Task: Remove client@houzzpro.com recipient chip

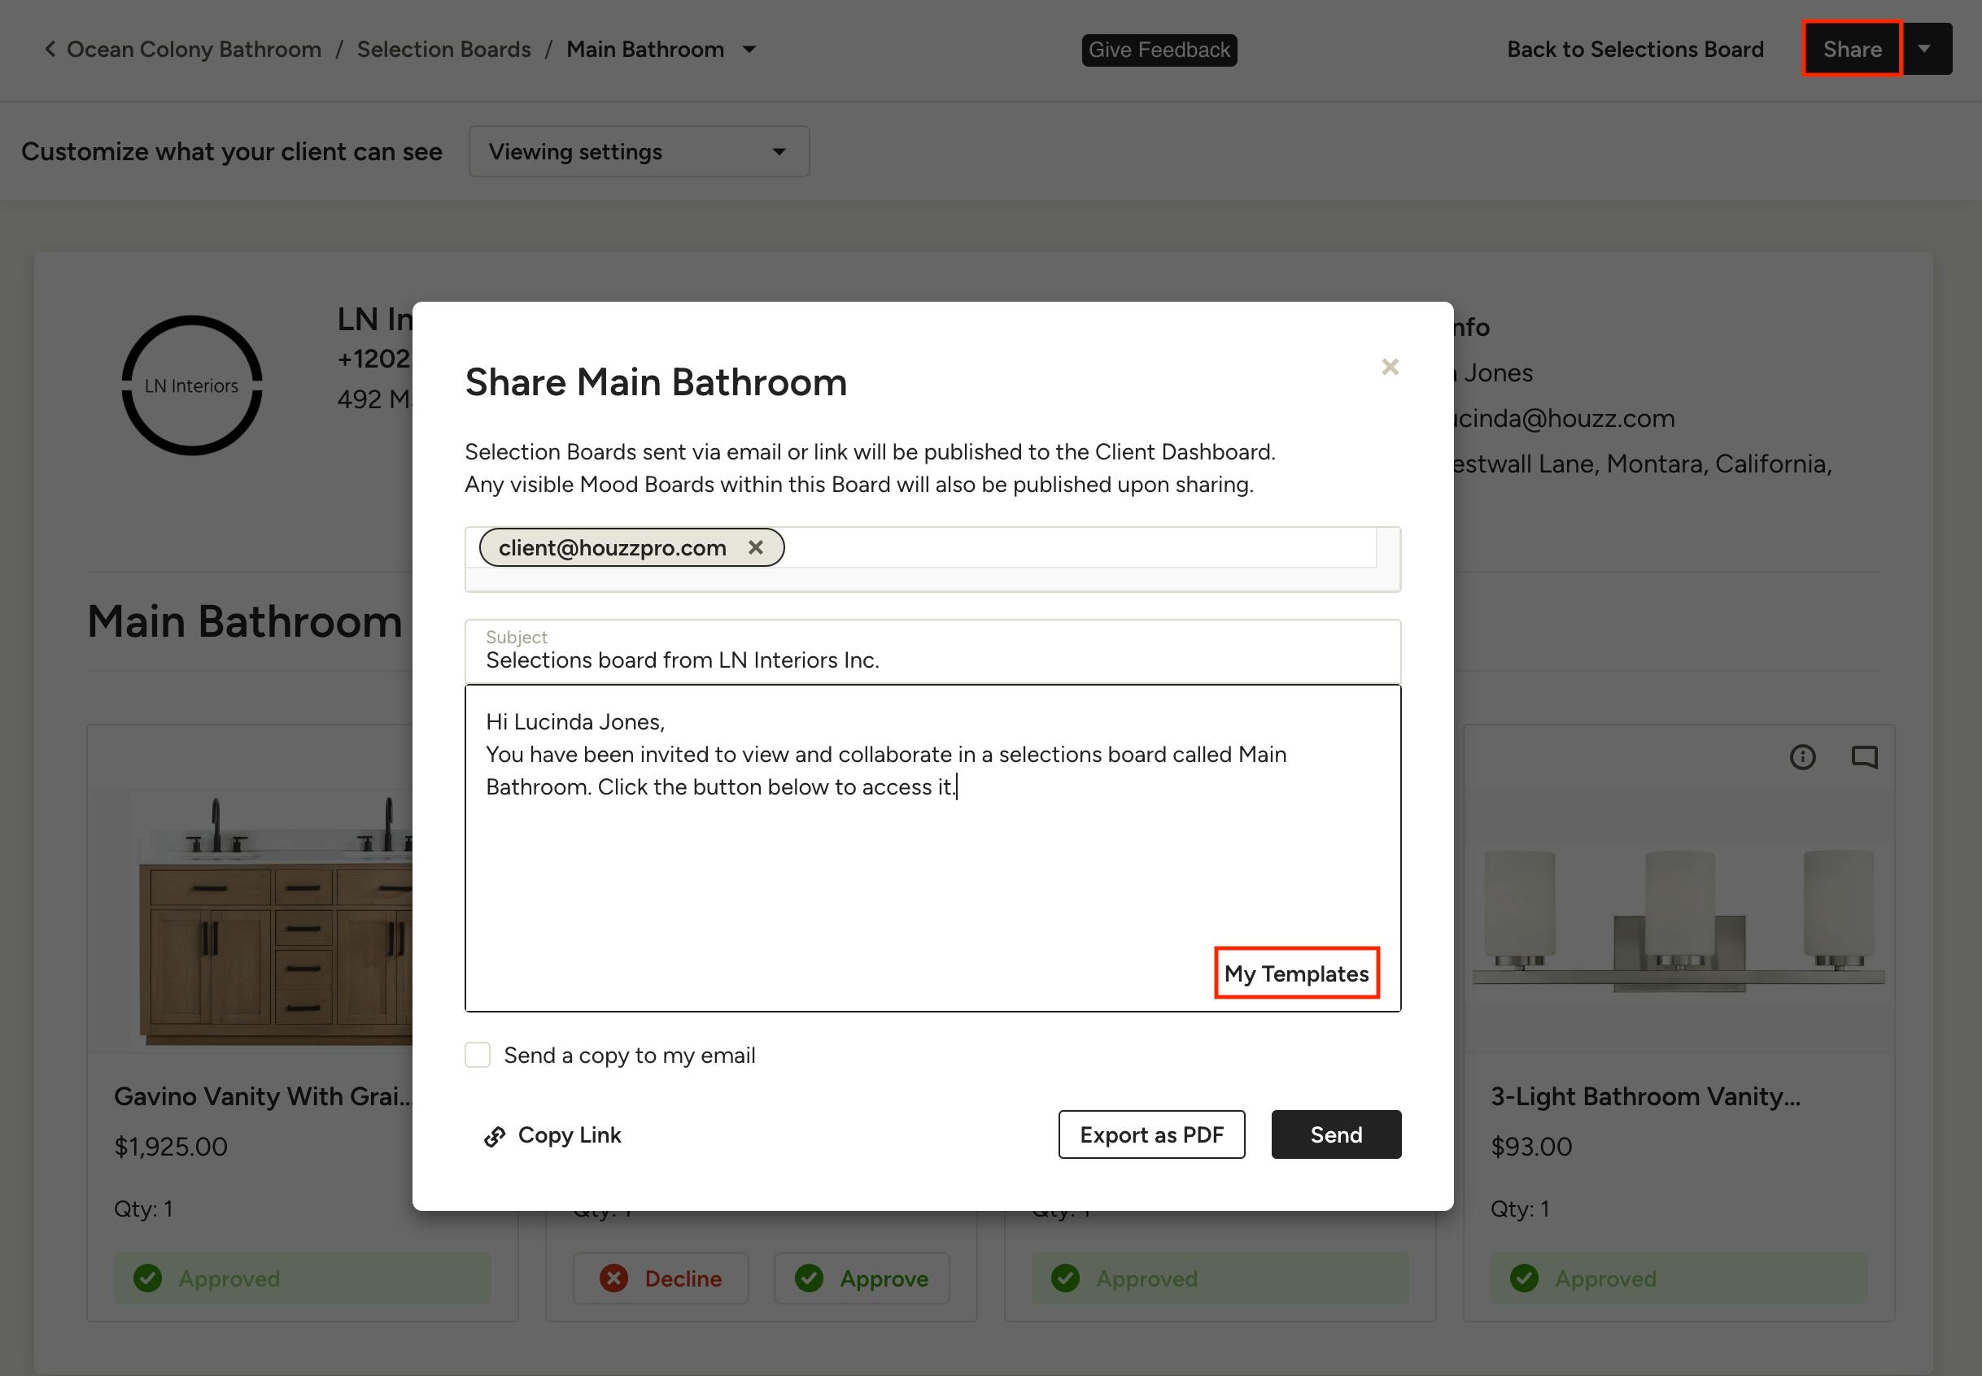Action: click(756, 547)
